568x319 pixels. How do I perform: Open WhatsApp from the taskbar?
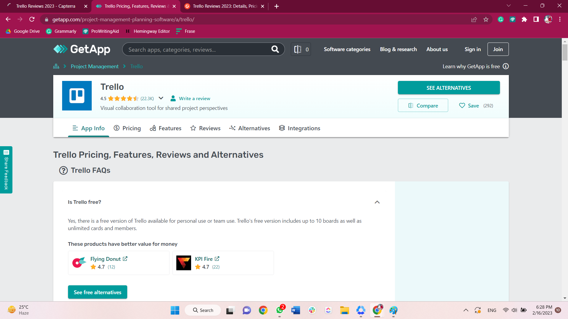[x=280, y=310]
